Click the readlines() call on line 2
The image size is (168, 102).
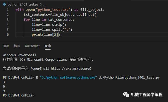pyautogui.click(x=86, y=15)
